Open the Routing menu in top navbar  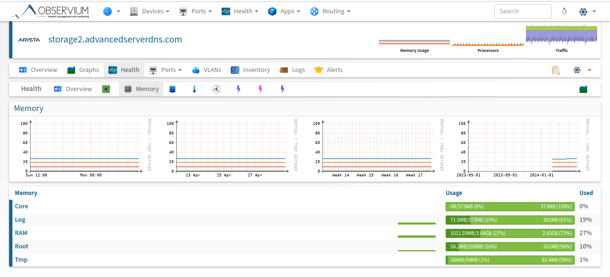click(330, 11)
